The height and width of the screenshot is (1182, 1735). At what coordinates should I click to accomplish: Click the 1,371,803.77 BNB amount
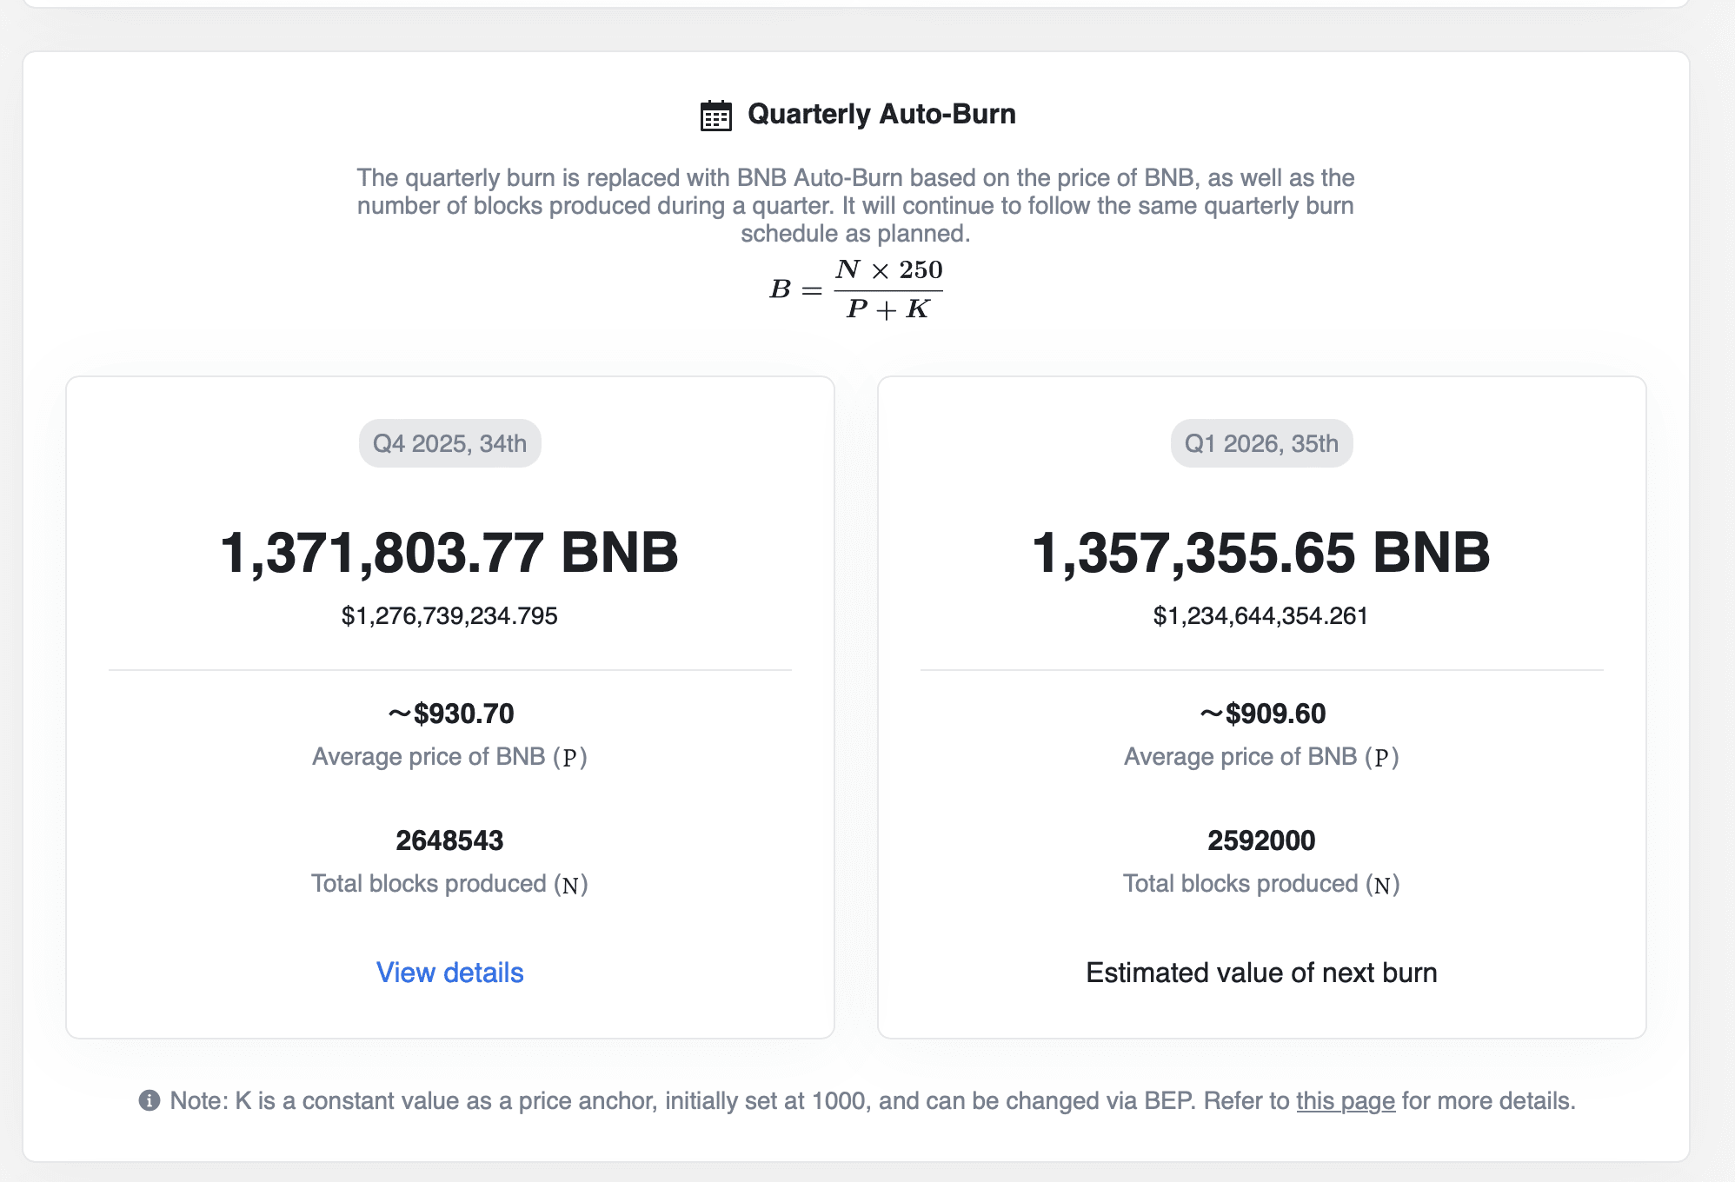[x=449, y=553]
